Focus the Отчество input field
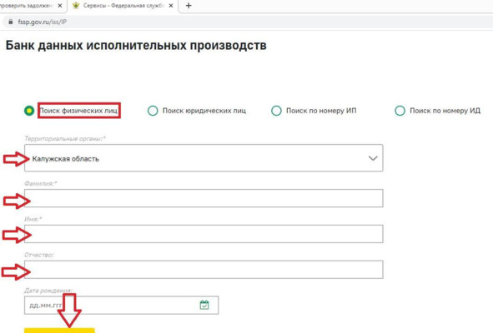The height and width of the screenshot is (333, 493). tap(204, 270)
